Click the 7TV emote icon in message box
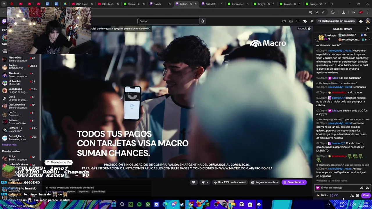 click(367, 188)
